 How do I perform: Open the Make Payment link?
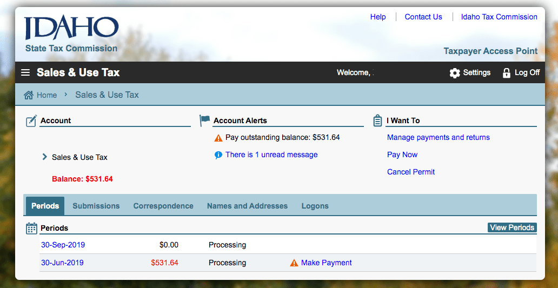click(x=327, y=263)
